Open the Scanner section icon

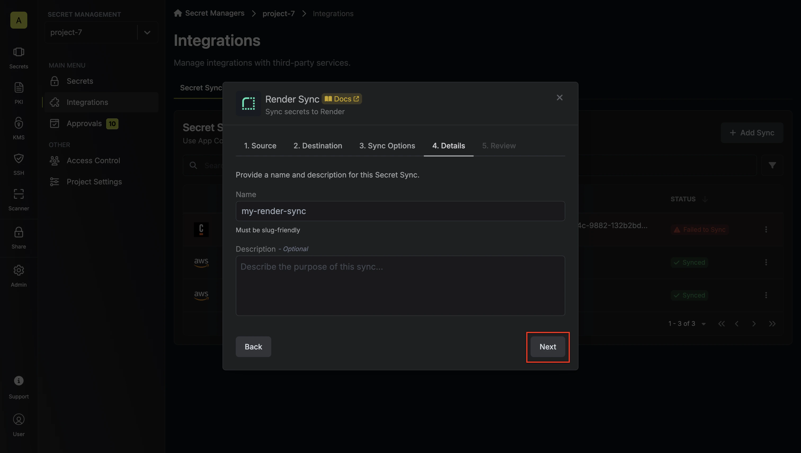(19, 199)
